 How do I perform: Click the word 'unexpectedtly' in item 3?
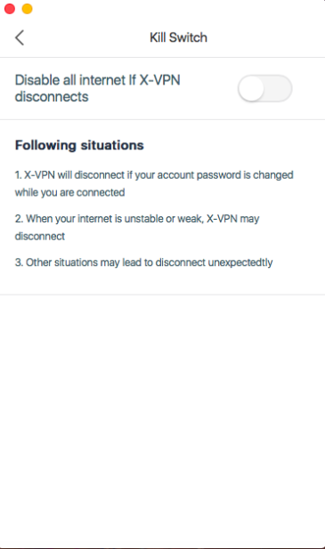point(240,262)
